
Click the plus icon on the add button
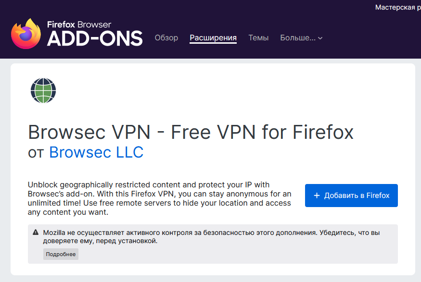pyautogui.click(x=317, y=196)
